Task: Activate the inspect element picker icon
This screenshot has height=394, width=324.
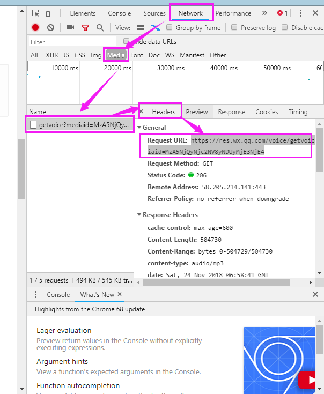Action: 36,13
